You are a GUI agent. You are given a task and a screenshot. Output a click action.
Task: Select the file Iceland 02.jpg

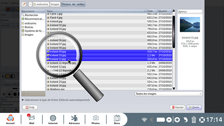pos(110,25)
